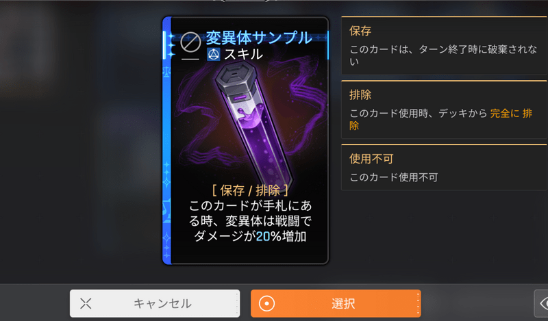The height and width of the screenshot is (321, 548).
Task: Open the 使用不可 keyword description panel
Action: pos(444,167)
